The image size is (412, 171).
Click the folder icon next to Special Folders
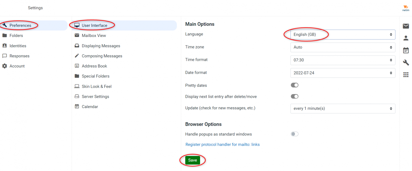(77, 76)
